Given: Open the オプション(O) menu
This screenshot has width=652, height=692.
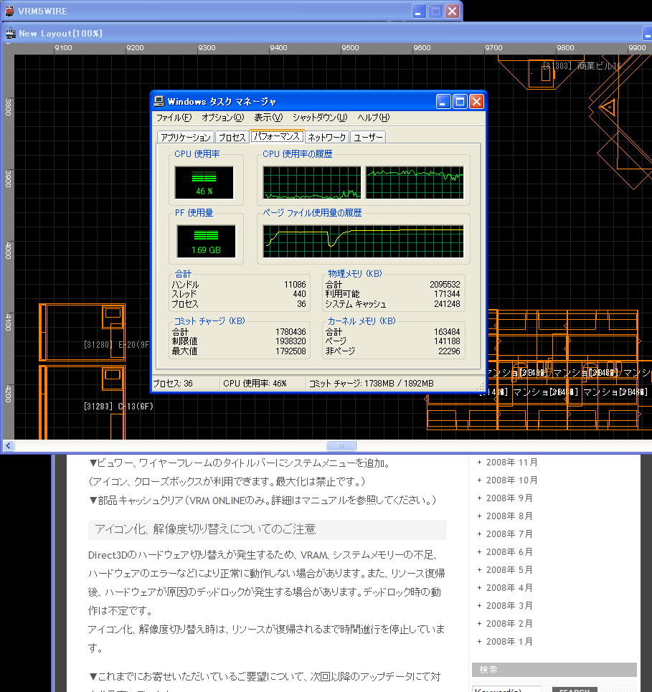Looking at the screenshot, I should pyautogui.click(x=222, y=118).
